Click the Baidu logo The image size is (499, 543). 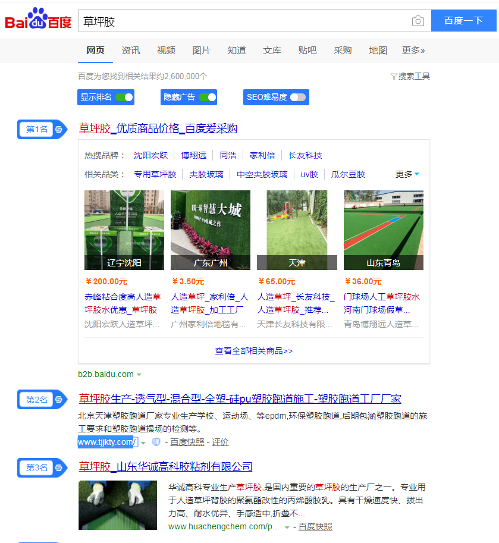(x=38, y=20)
